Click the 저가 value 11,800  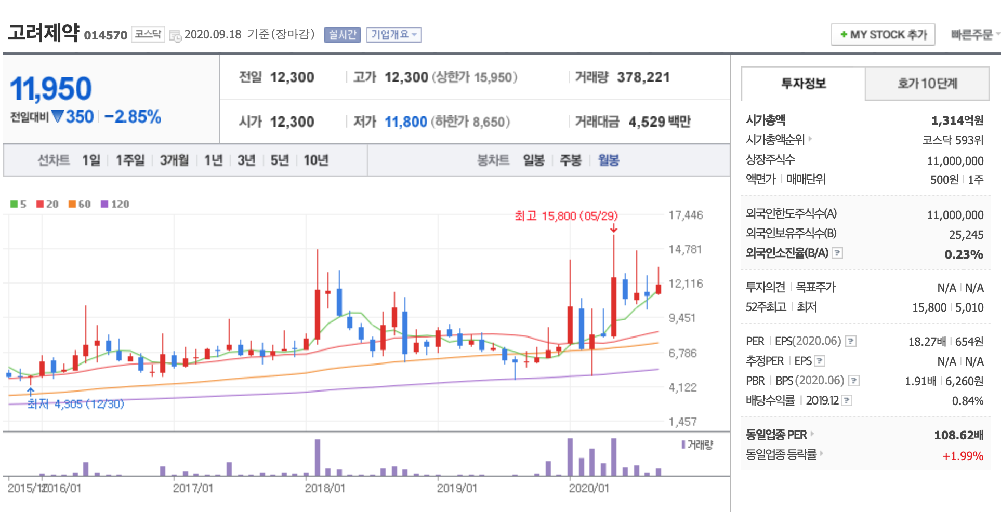click(x=406, y=122)
